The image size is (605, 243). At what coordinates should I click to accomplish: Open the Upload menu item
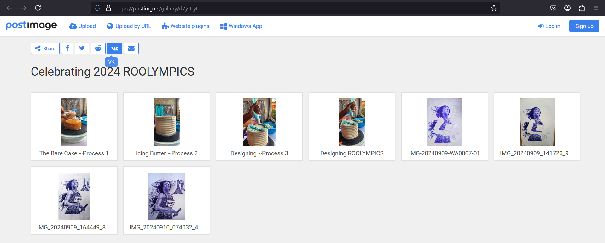pyautogui.click(x=83, y=26)
